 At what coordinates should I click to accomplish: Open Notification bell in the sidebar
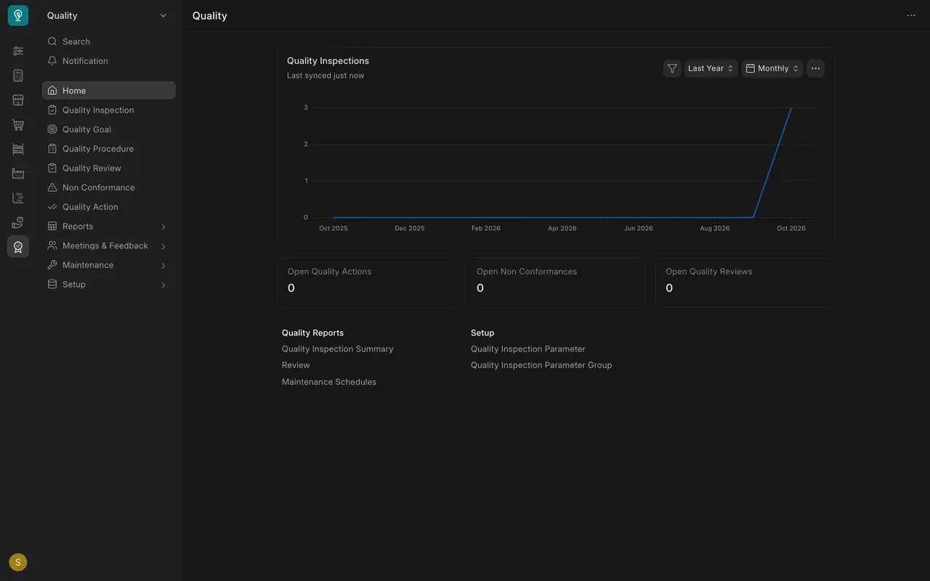pyautogui.click(x=109, y=61)
